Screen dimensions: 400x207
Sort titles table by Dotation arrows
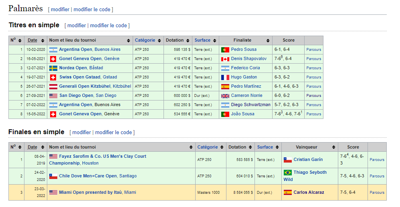tap(188, 40)
